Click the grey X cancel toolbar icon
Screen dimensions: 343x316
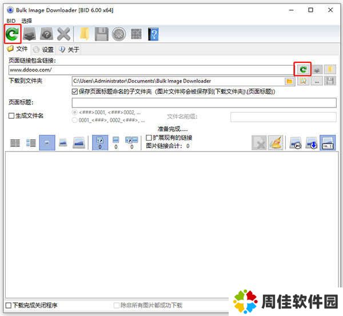63,34
